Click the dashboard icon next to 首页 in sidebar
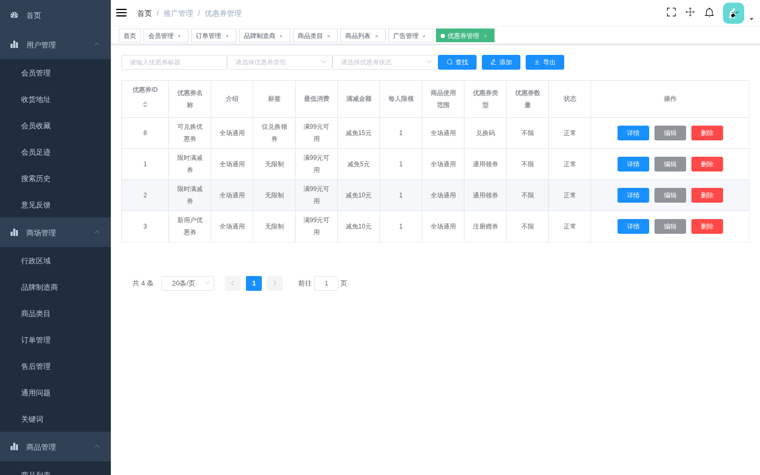The height and width of the screenshot is (475, 760). pyautogui.click(x=14, y=15)
